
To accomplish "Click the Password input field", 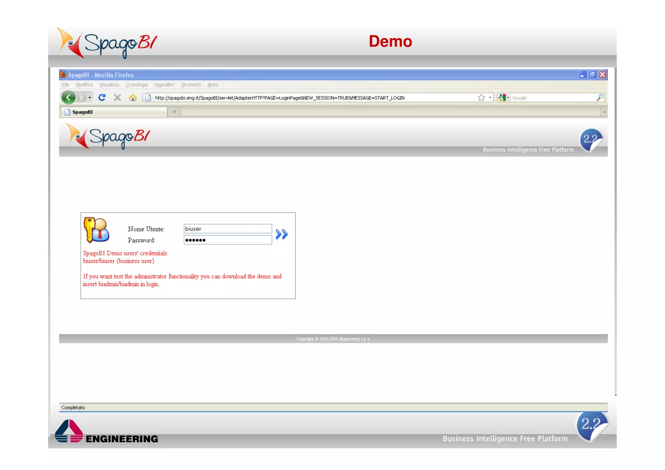I will [x=228, y=240].
